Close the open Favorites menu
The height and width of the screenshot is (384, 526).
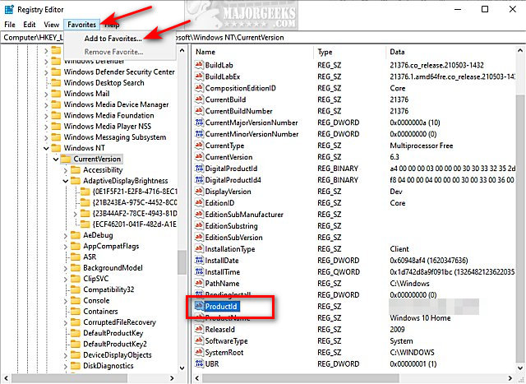[x=81, y=25]
